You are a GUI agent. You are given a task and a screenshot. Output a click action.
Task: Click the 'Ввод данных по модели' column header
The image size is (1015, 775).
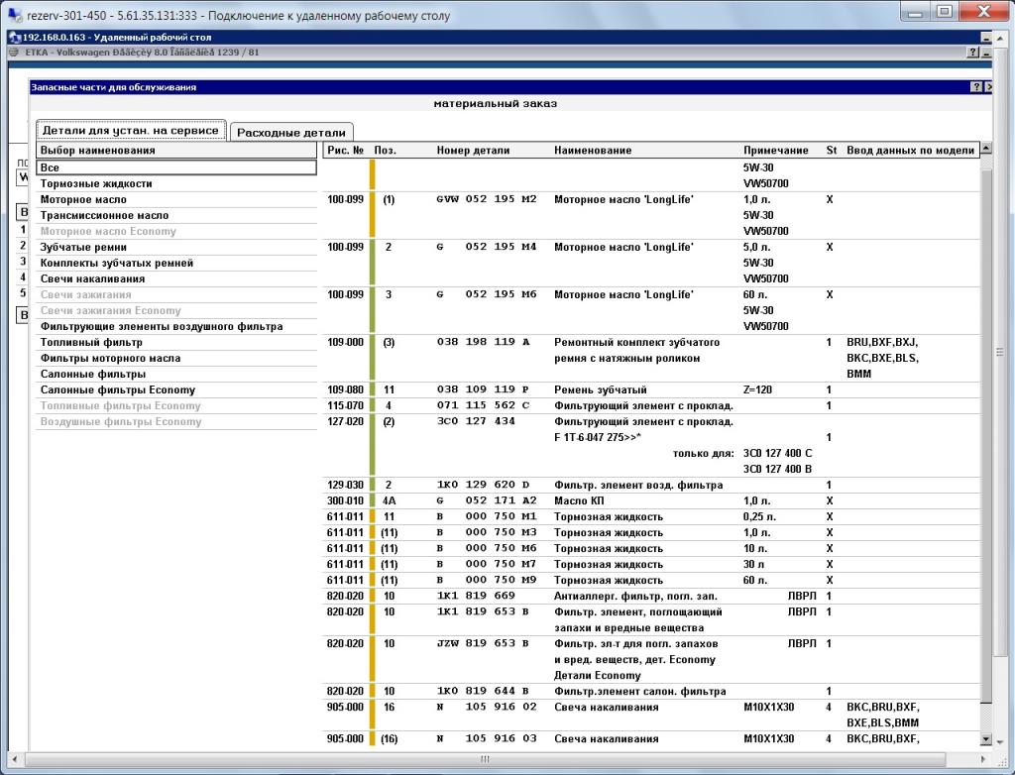pyautogui.click(x=910, y=151)
